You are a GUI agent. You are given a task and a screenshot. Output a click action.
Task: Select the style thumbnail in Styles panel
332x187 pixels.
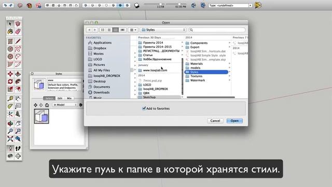[x=41, y=116]
